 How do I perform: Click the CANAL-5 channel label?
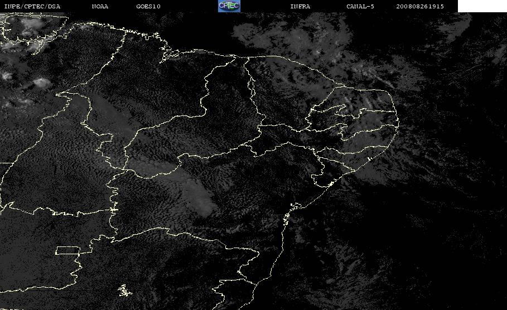(360, 7)
